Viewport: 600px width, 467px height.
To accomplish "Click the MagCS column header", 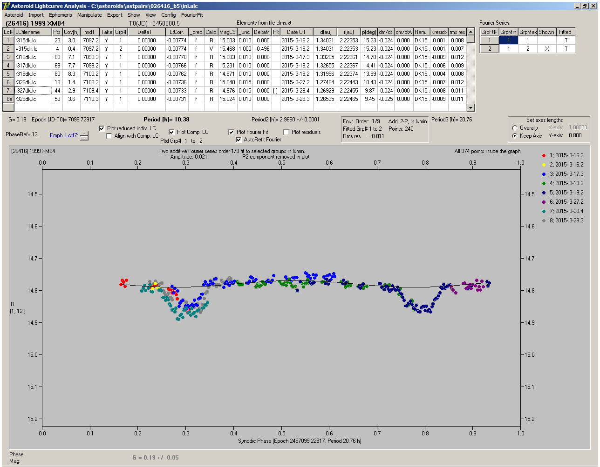I will [x=227, y=32].
